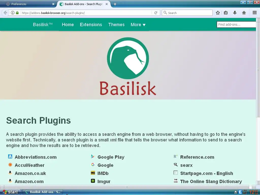Click the back arrow navigation button

click(x=5, y=13)
